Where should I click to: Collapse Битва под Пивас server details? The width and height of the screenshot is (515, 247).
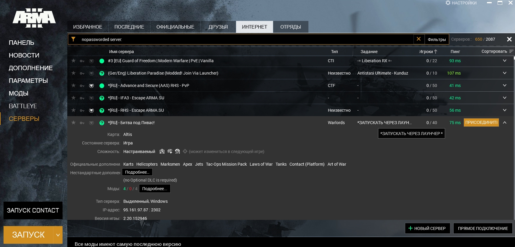click(x=505, y=123)
